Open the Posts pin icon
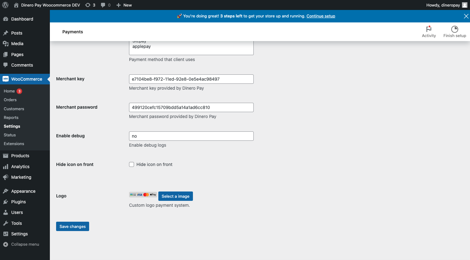The height and width of the screenshot is (260, 470). pyautogui.click(x=6, y=33)
